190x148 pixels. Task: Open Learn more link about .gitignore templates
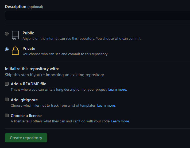coord(106,105)
